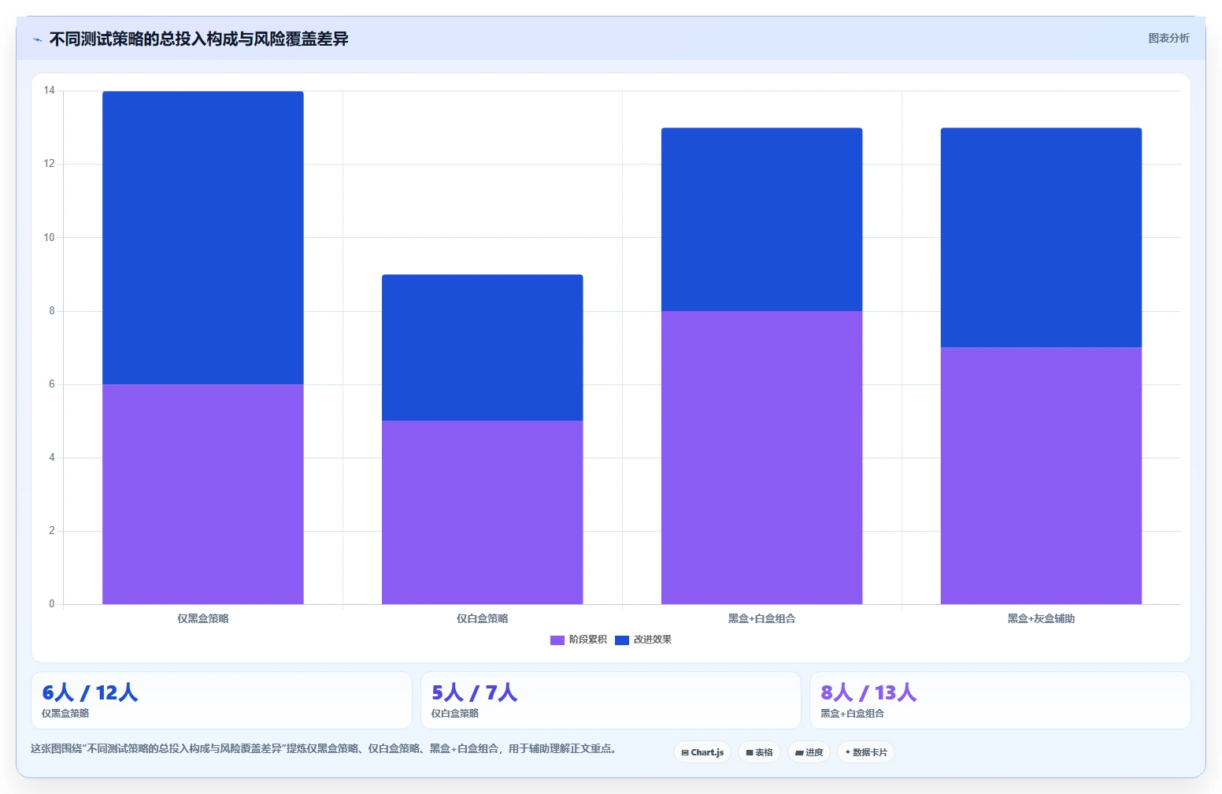Click the blue segment of 仅白盒策略 bar
This screenshot has height=794, width=1222.
tap(483, 347)
